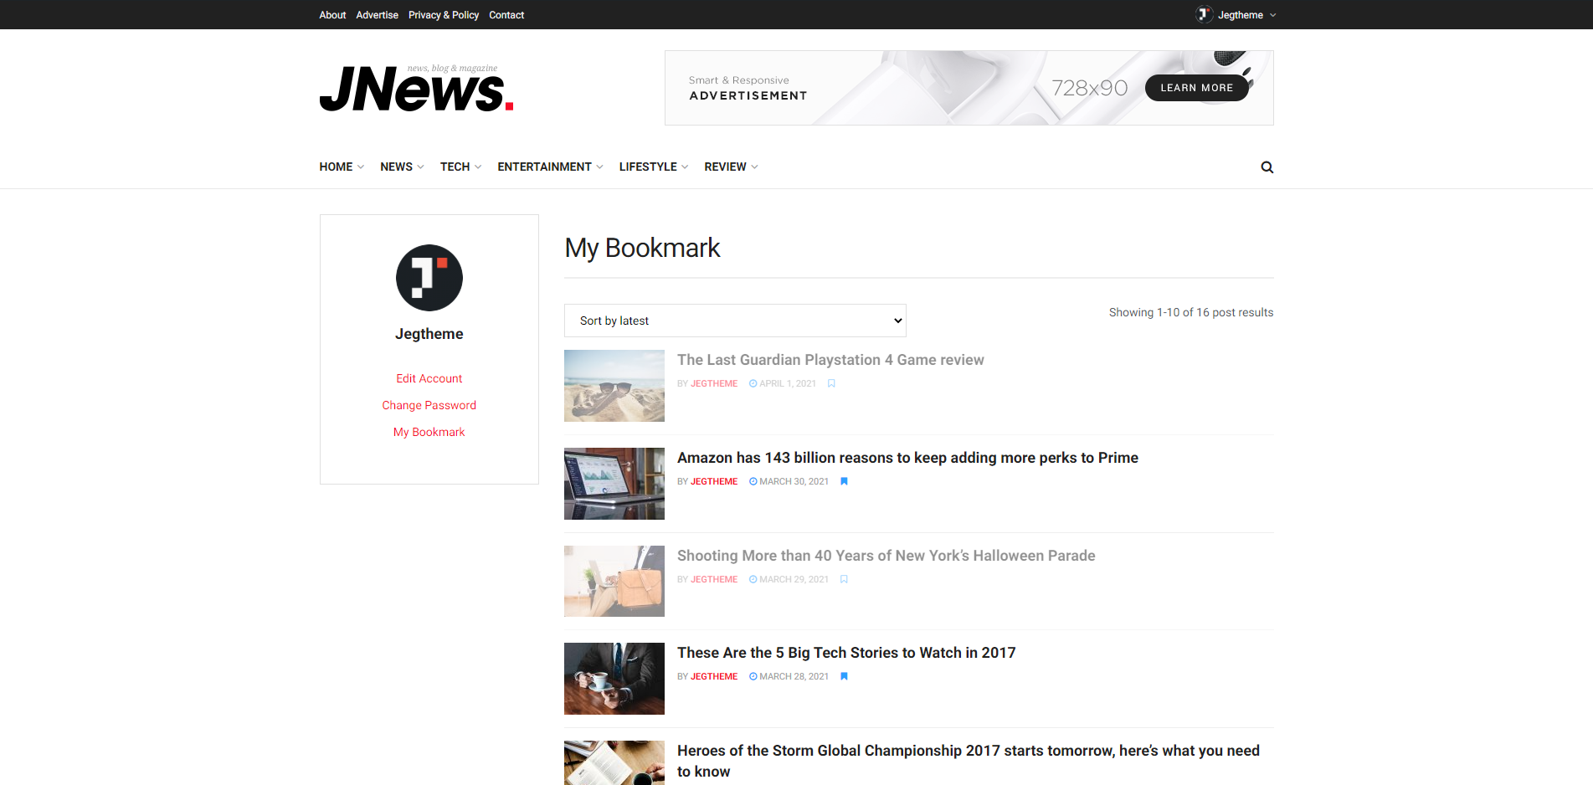Click the Jegtheme profile avatar in sidebar
This screenshot has width=1593, height=785.
point(429,278)
